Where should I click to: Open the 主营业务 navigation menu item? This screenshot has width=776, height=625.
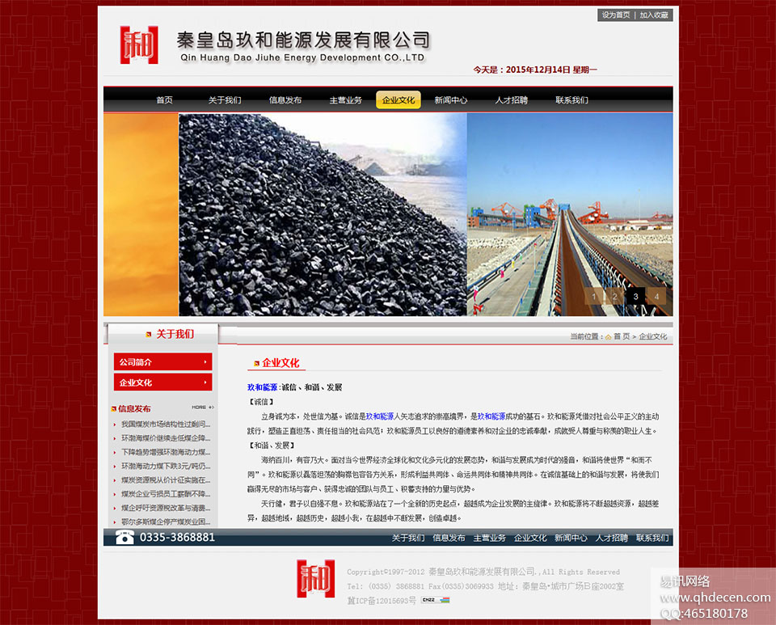click(x=345, y=99)
